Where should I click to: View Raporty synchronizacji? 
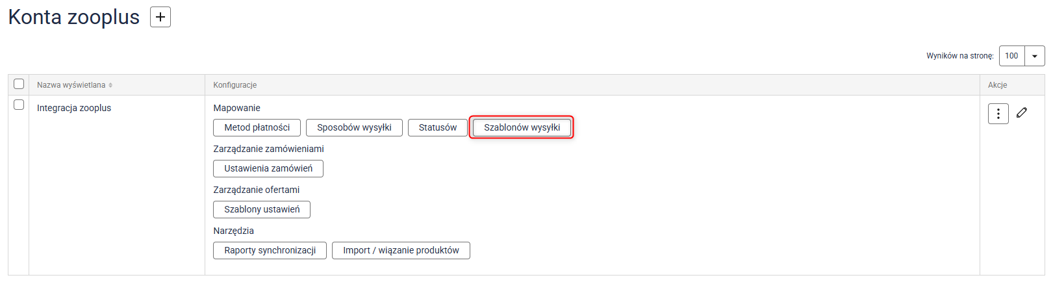pyautogui.click(x=270, y=250)
